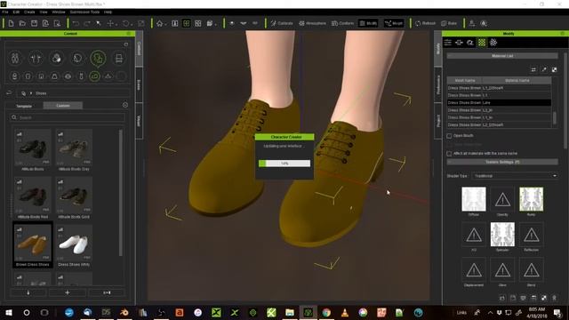
Task: Open the View menu
Action: tap(44, 12)
